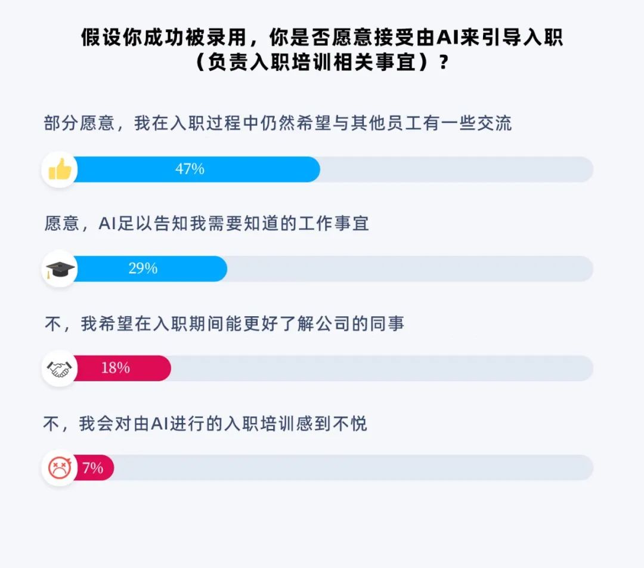The width and height of the screenshot is (644, 568).
Task: Click option text 不，我会对由AI进行的入职培训感到不悦
Action: pos(205,424)
